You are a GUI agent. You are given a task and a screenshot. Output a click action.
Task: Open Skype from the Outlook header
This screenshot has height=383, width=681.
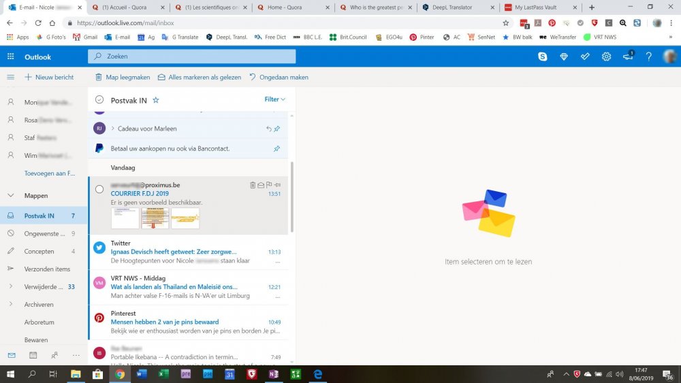point(543,56)
